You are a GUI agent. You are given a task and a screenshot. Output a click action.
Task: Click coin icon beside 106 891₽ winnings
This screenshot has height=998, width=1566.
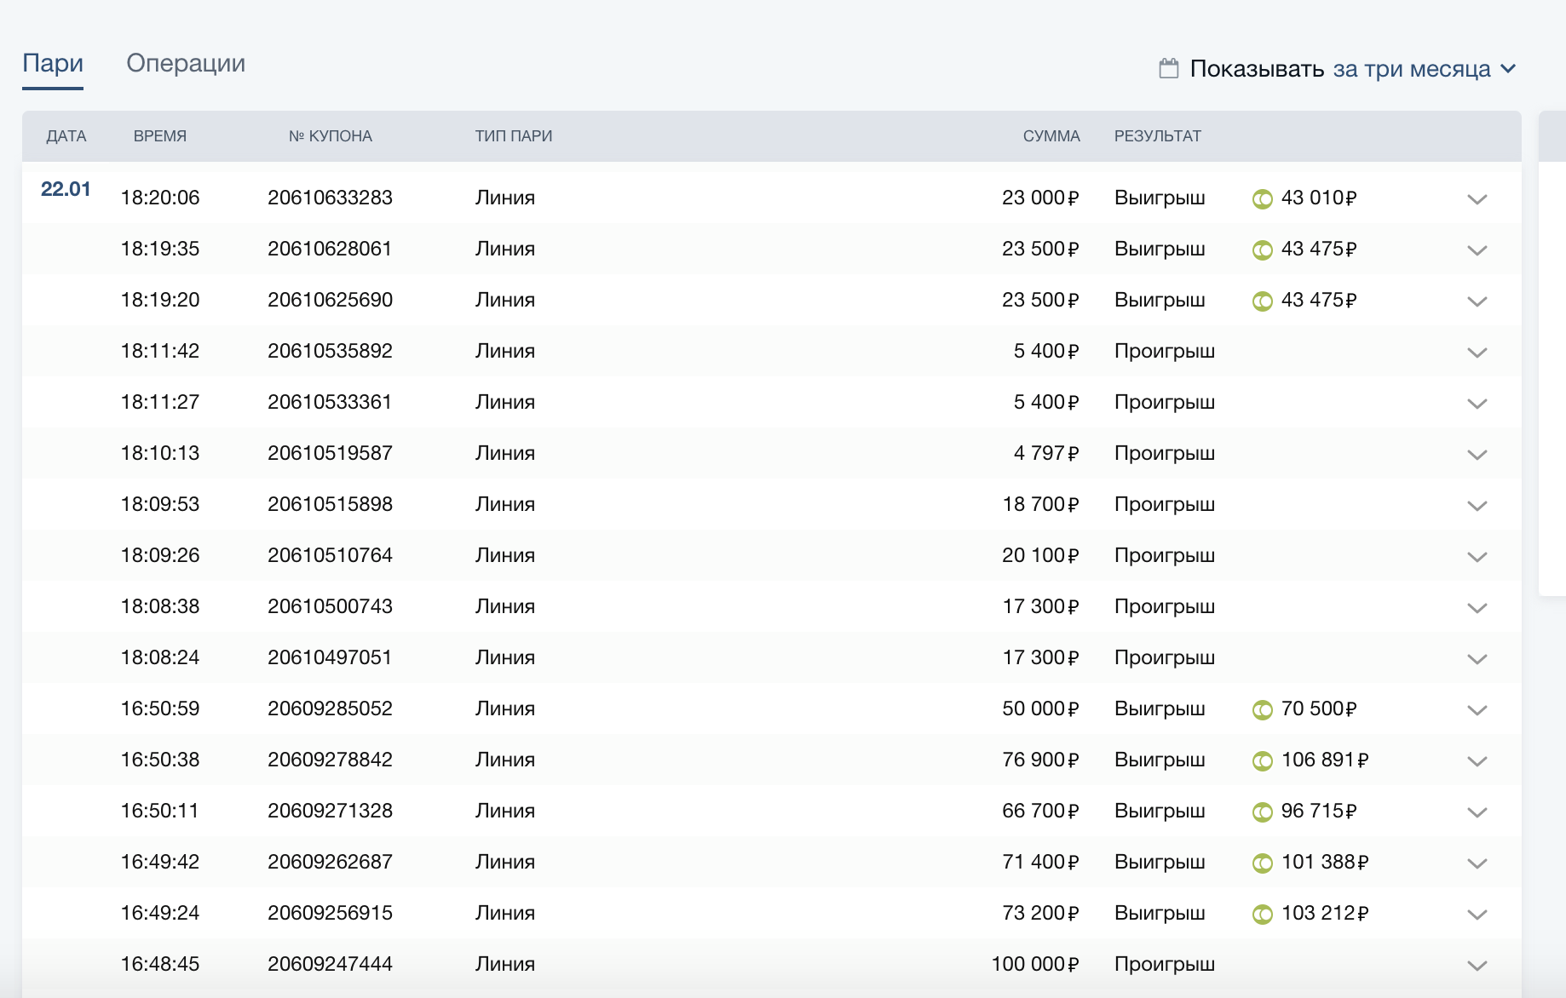coord(1262,761)
